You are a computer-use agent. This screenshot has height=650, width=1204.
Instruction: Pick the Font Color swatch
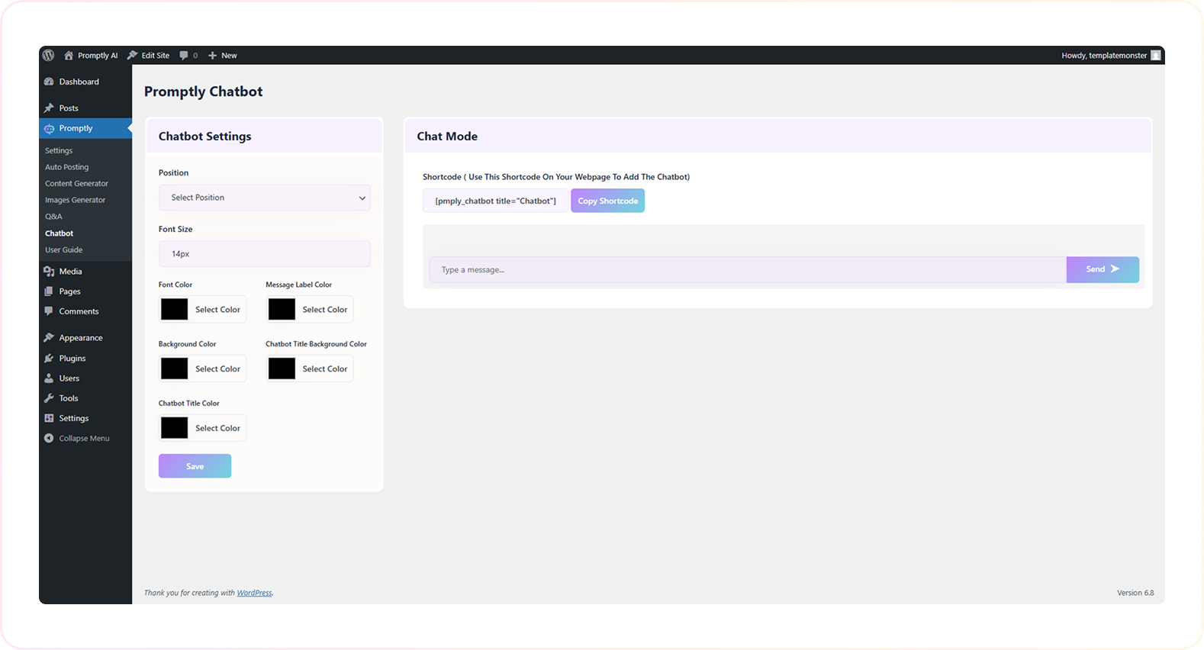175,310
